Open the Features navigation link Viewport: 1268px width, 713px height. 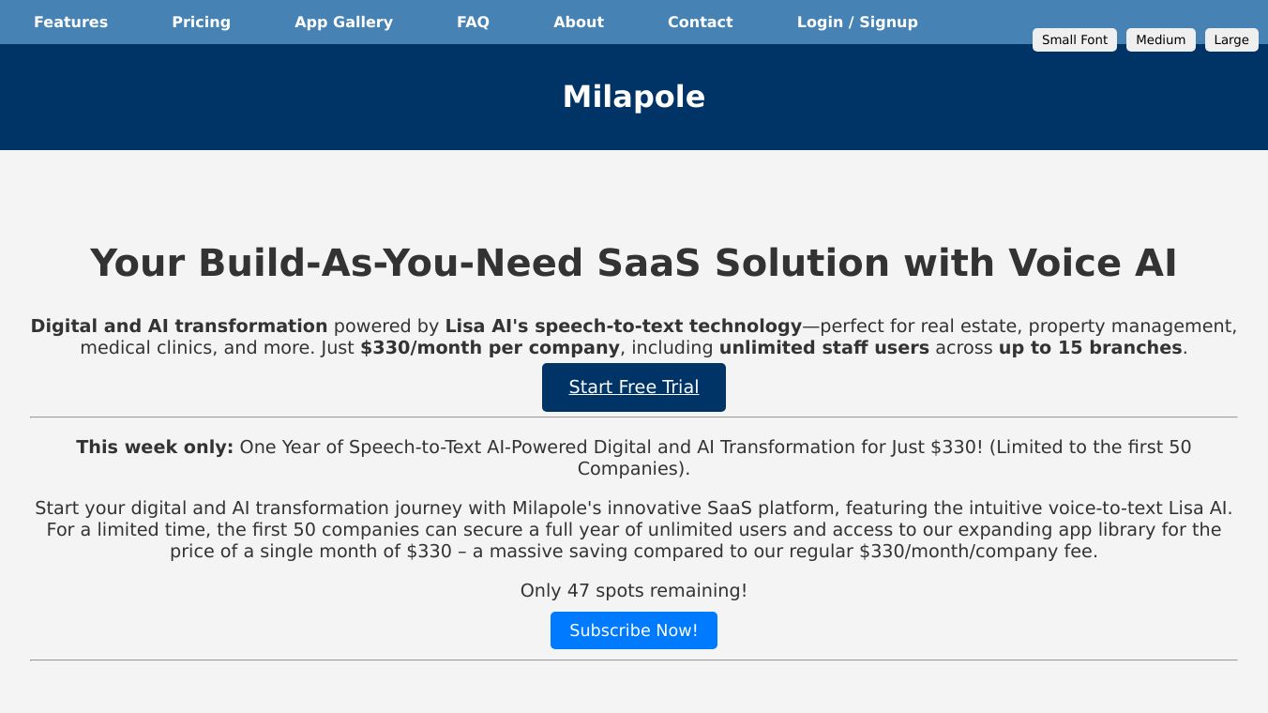[70, 22]
